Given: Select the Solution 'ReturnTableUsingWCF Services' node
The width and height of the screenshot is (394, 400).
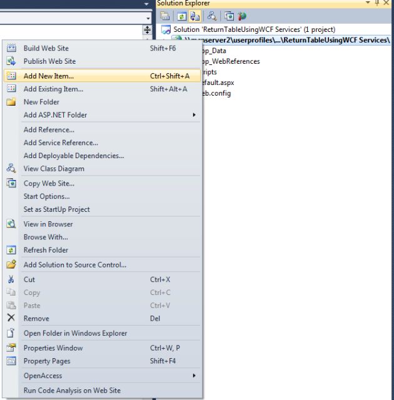Looking at the screenshot, I should coord(254,29).
